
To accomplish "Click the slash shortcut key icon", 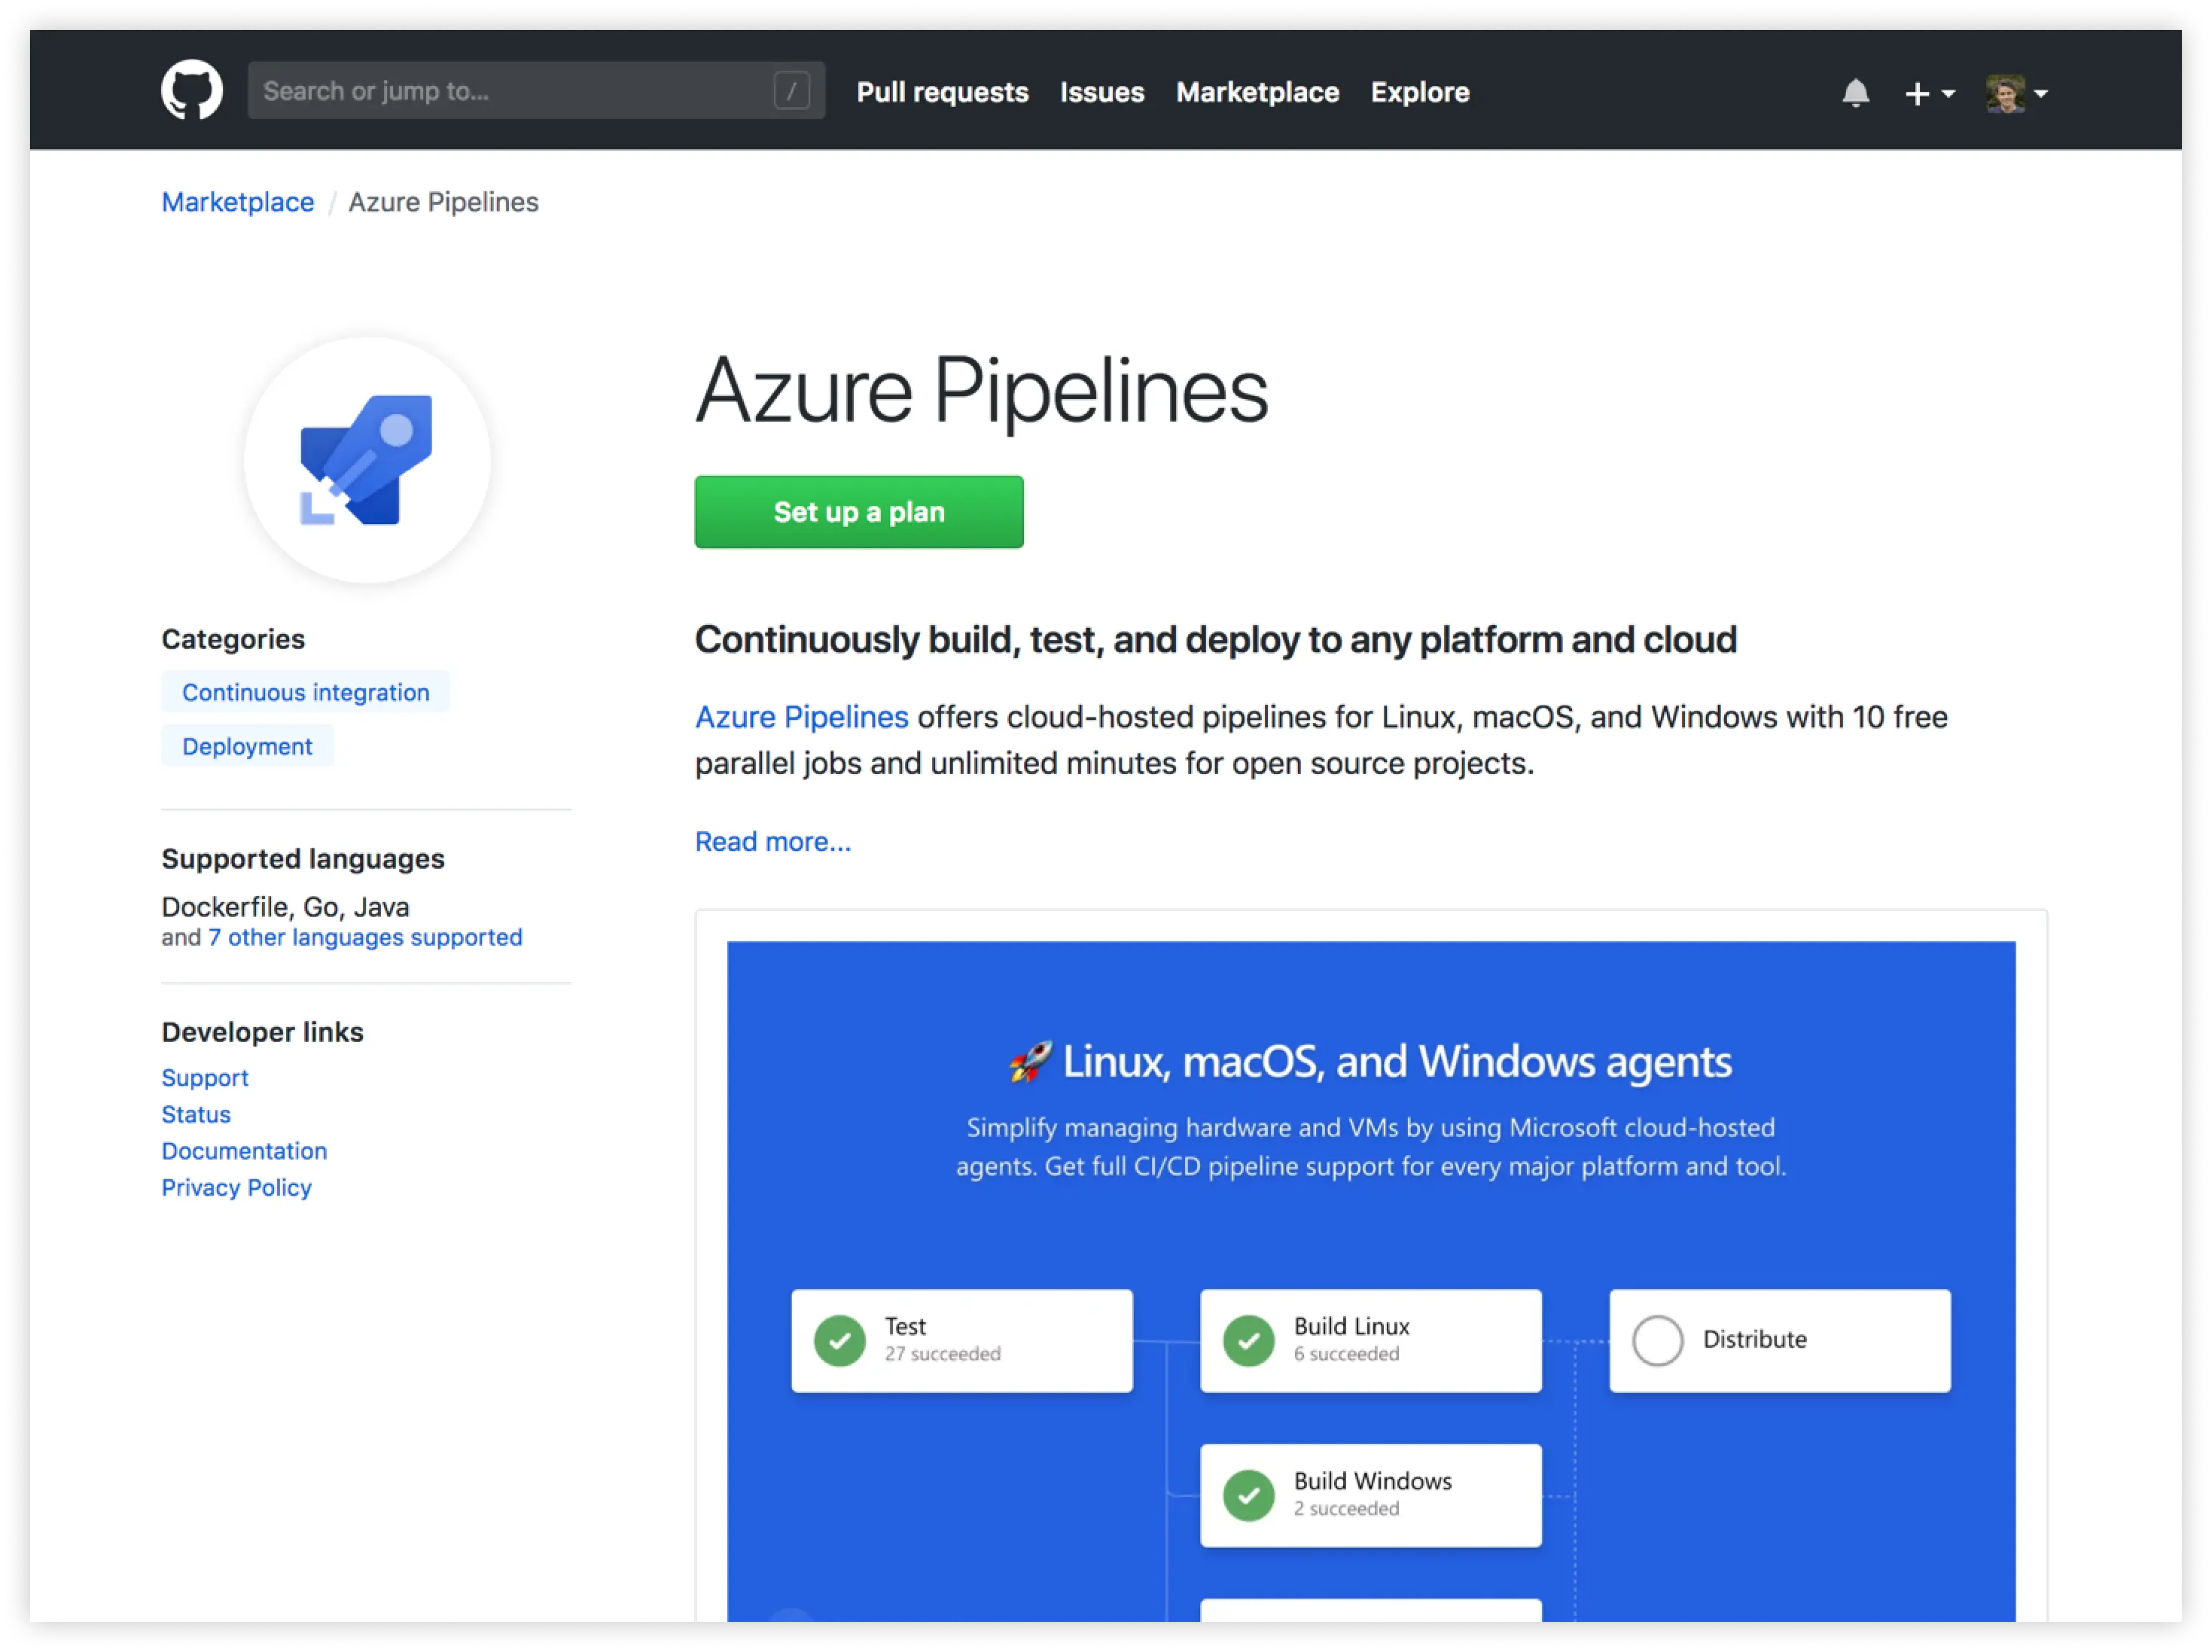I will (x=791, y=91).
